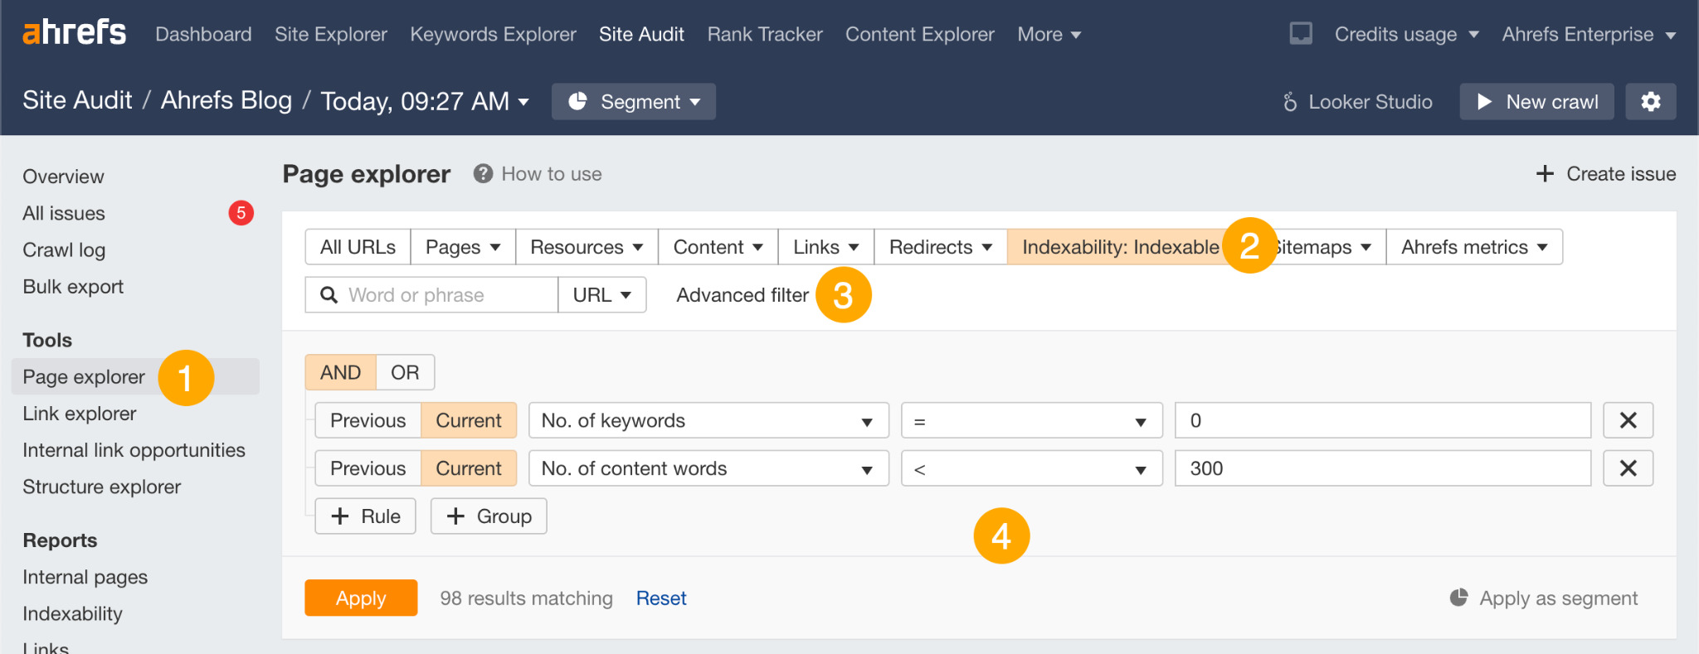Click the search magnifier icon

coord(329,295)
